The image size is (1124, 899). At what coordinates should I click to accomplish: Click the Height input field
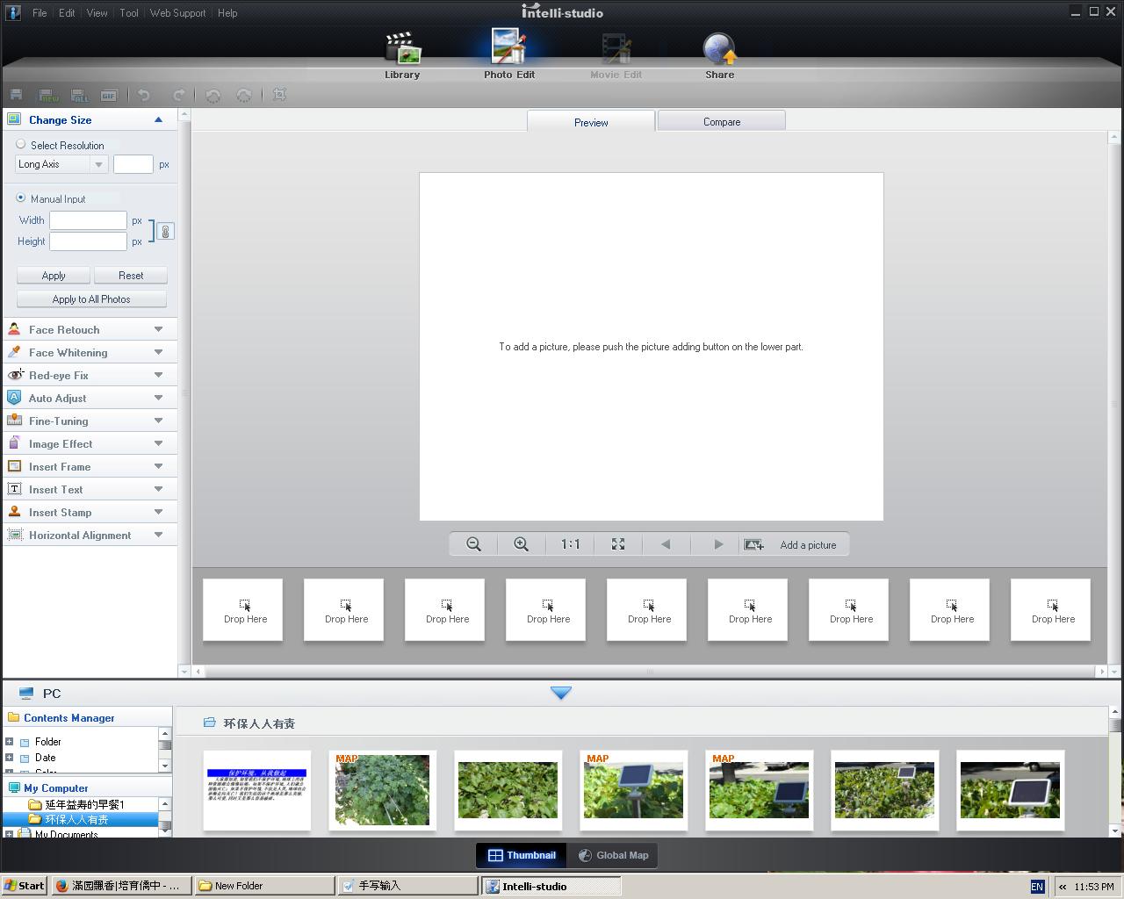coord(88,241)
